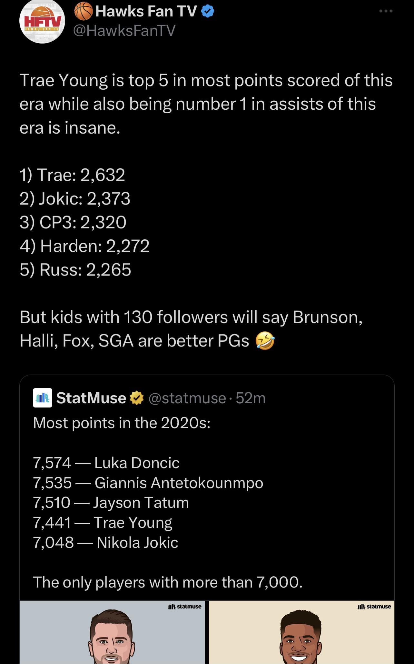Click the StatMuse display name
The width and height of the screenshot is (414, 664).
(91, 398)
